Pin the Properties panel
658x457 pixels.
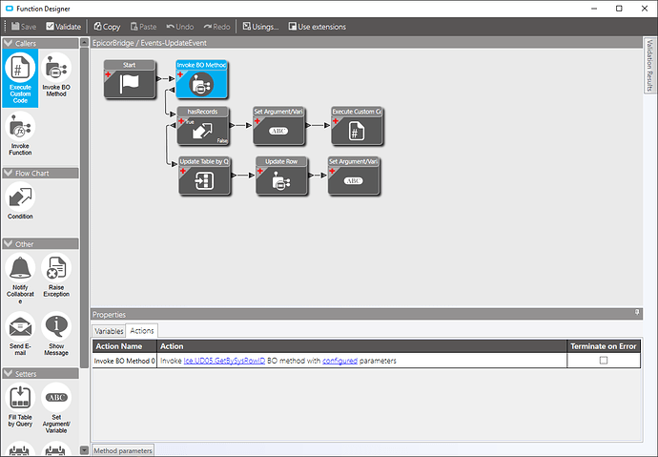[637, 313]
